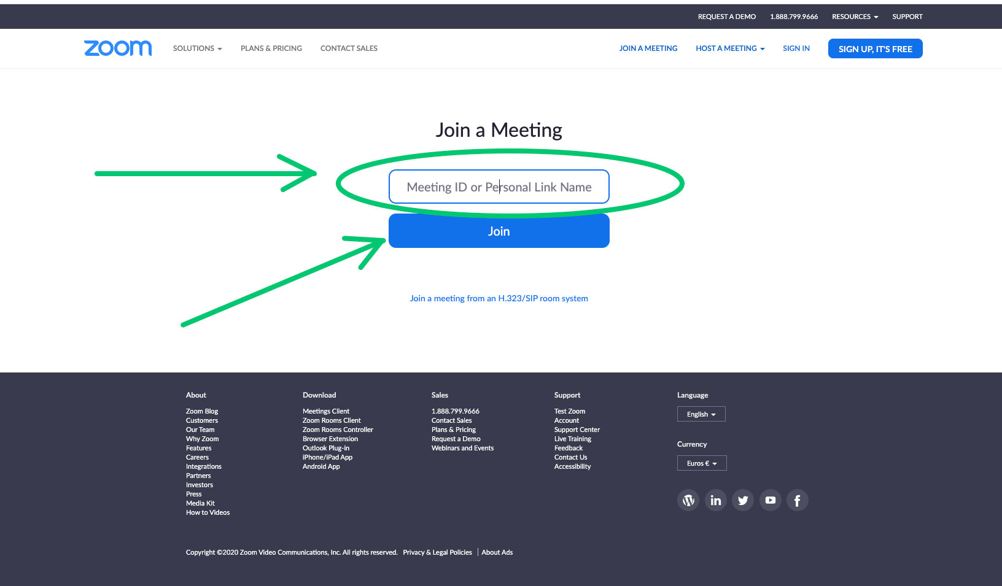Open Contact Sales in header

click(349, 48)
